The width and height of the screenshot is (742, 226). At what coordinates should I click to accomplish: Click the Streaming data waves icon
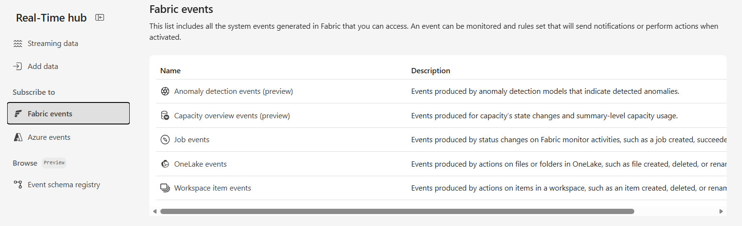18,44
